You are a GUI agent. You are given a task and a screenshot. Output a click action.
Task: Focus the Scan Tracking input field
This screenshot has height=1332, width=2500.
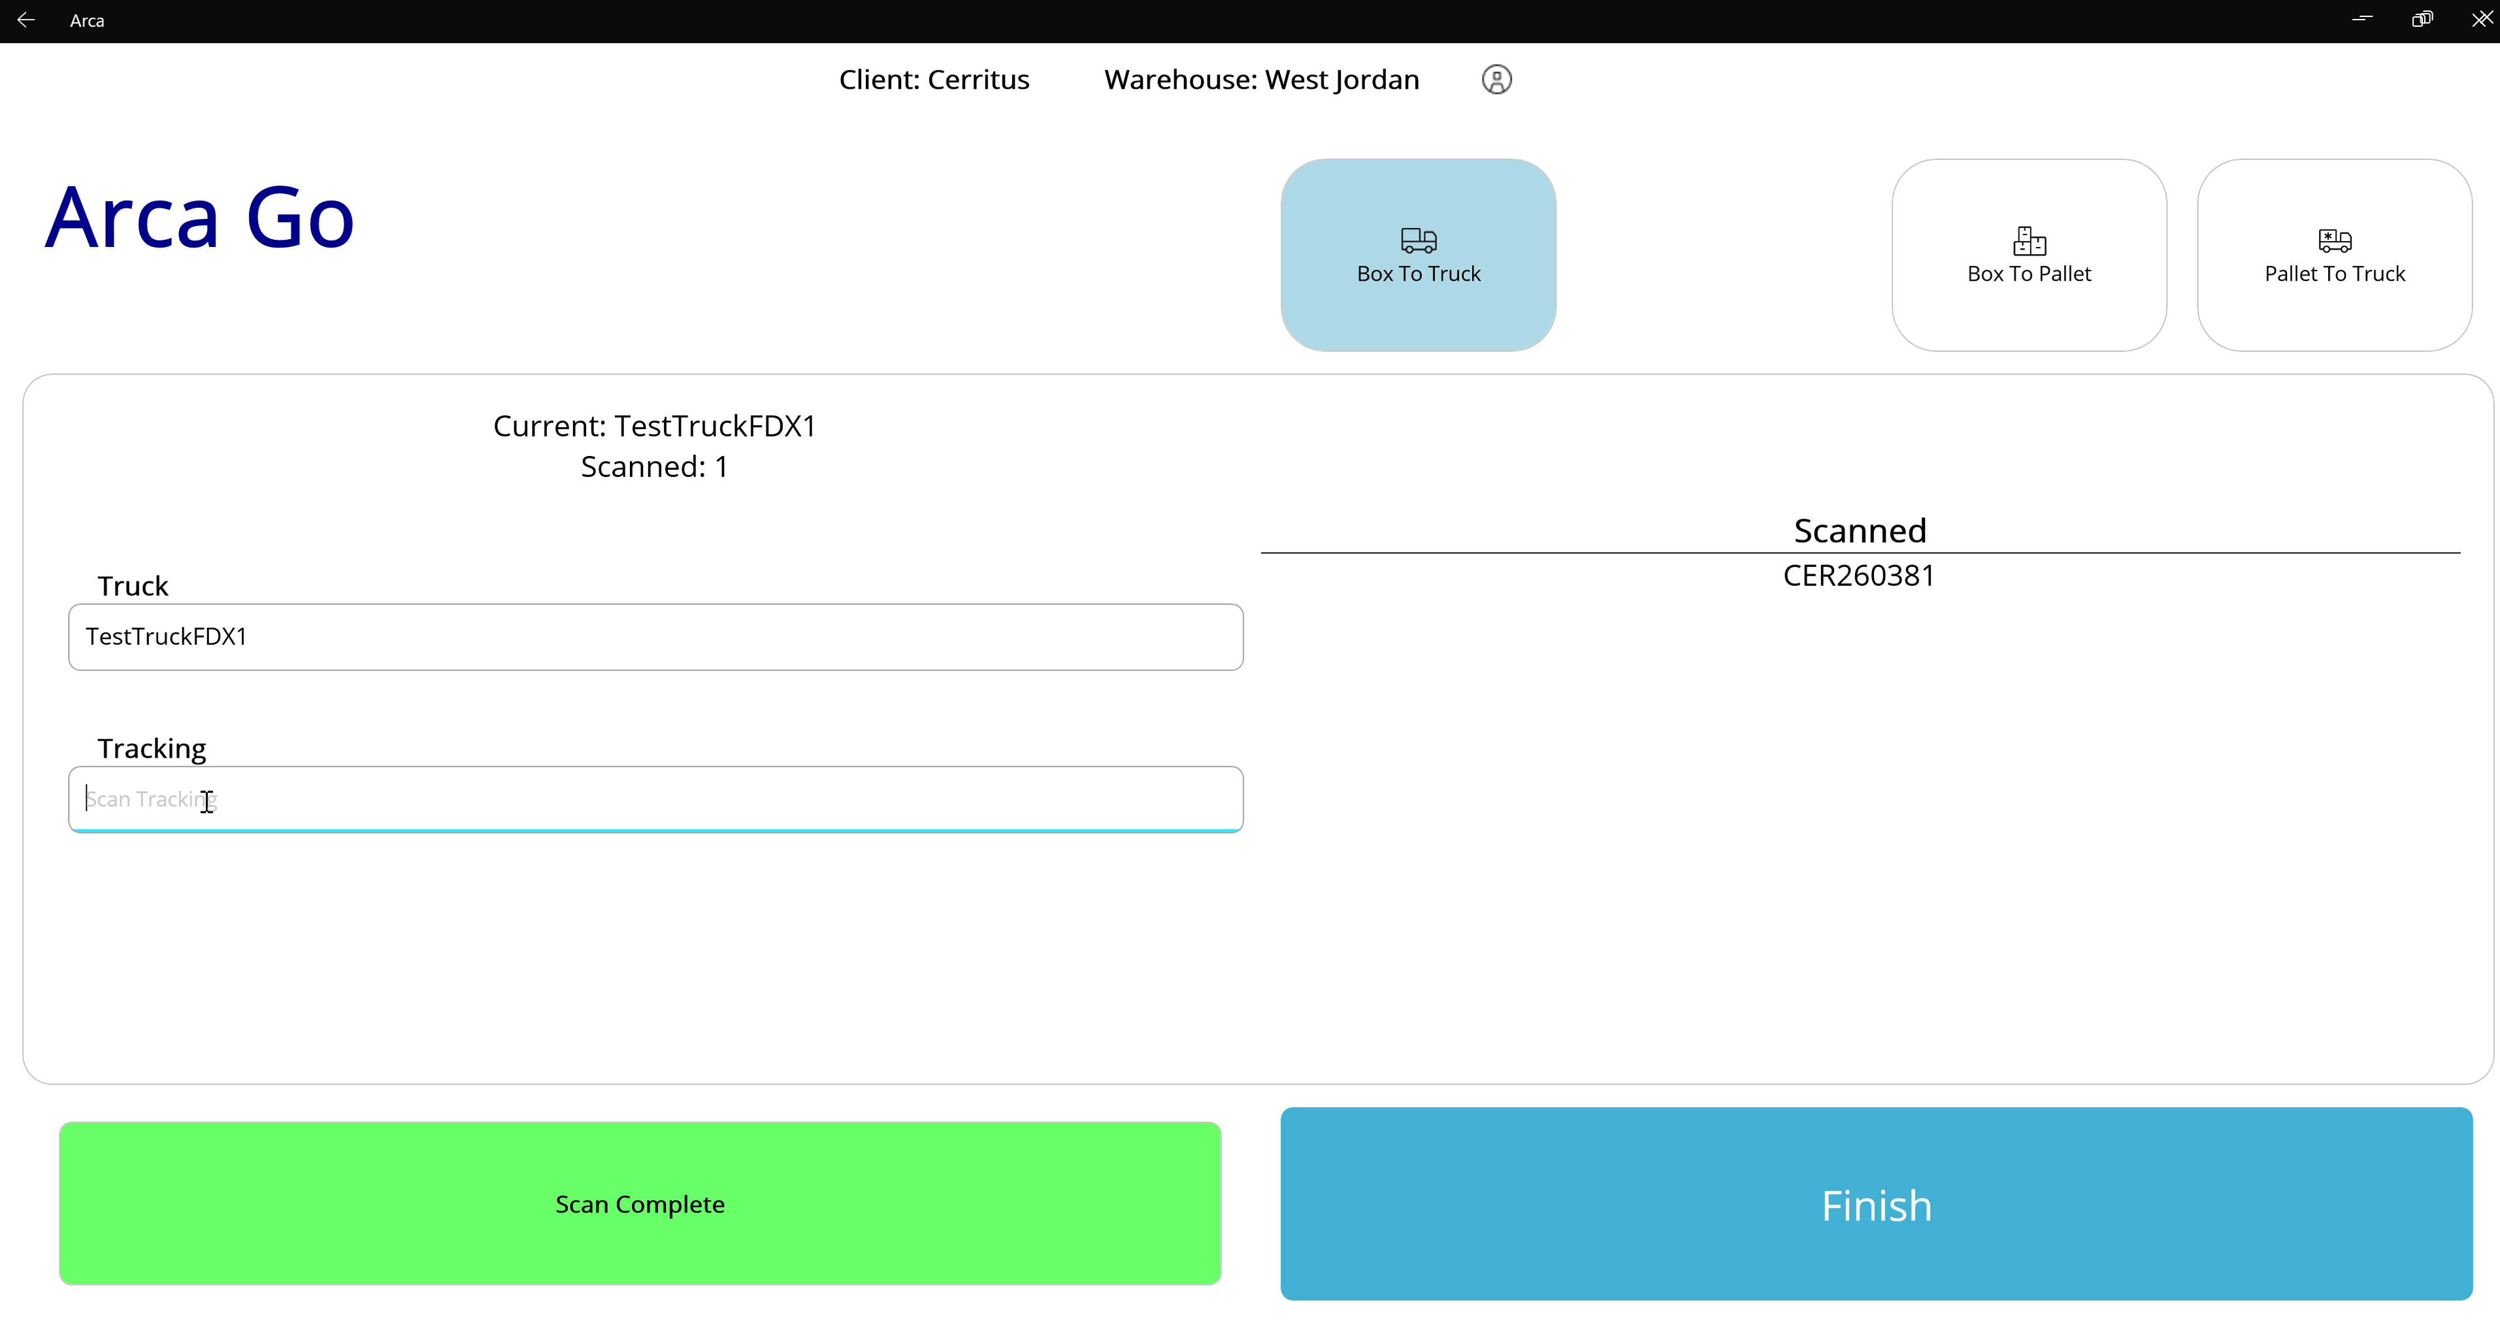[655, 800]
